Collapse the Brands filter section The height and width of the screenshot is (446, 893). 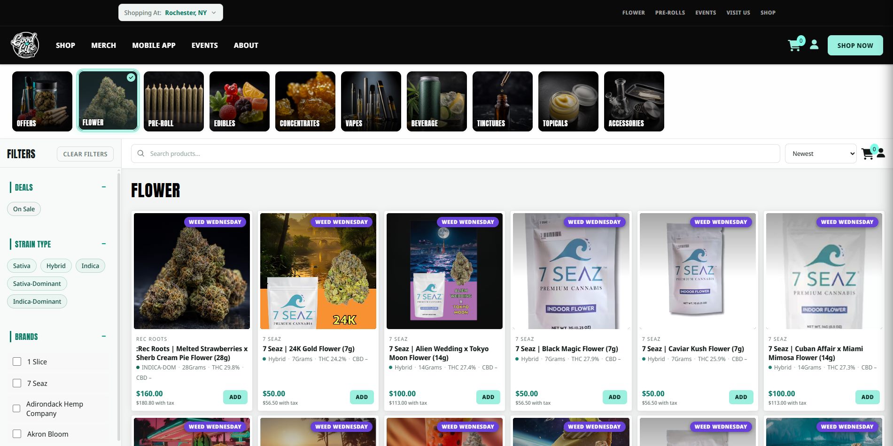[x=104, y=336]
